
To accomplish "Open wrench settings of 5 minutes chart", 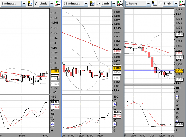I will coord(36,4).
